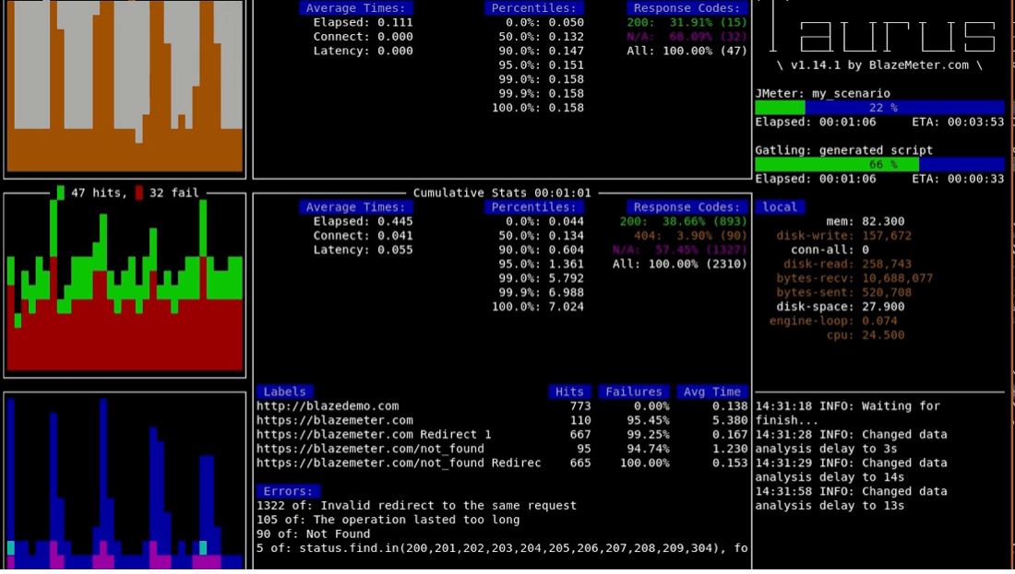Click the 200: 38.66% (893) response code

(684, 221)
